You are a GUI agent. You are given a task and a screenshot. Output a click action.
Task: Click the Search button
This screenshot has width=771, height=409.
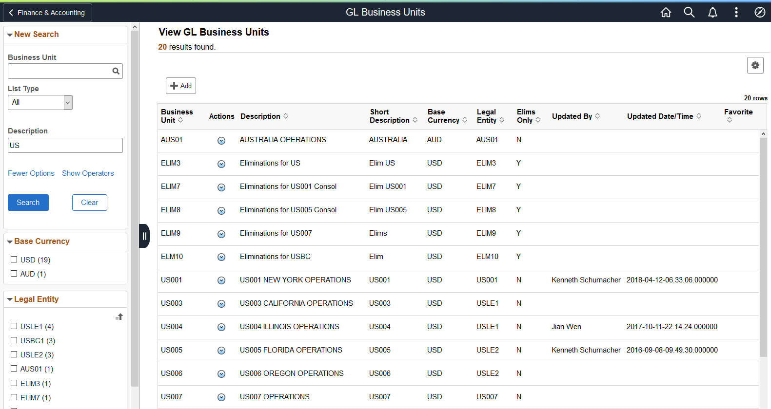tap(28, 203)
